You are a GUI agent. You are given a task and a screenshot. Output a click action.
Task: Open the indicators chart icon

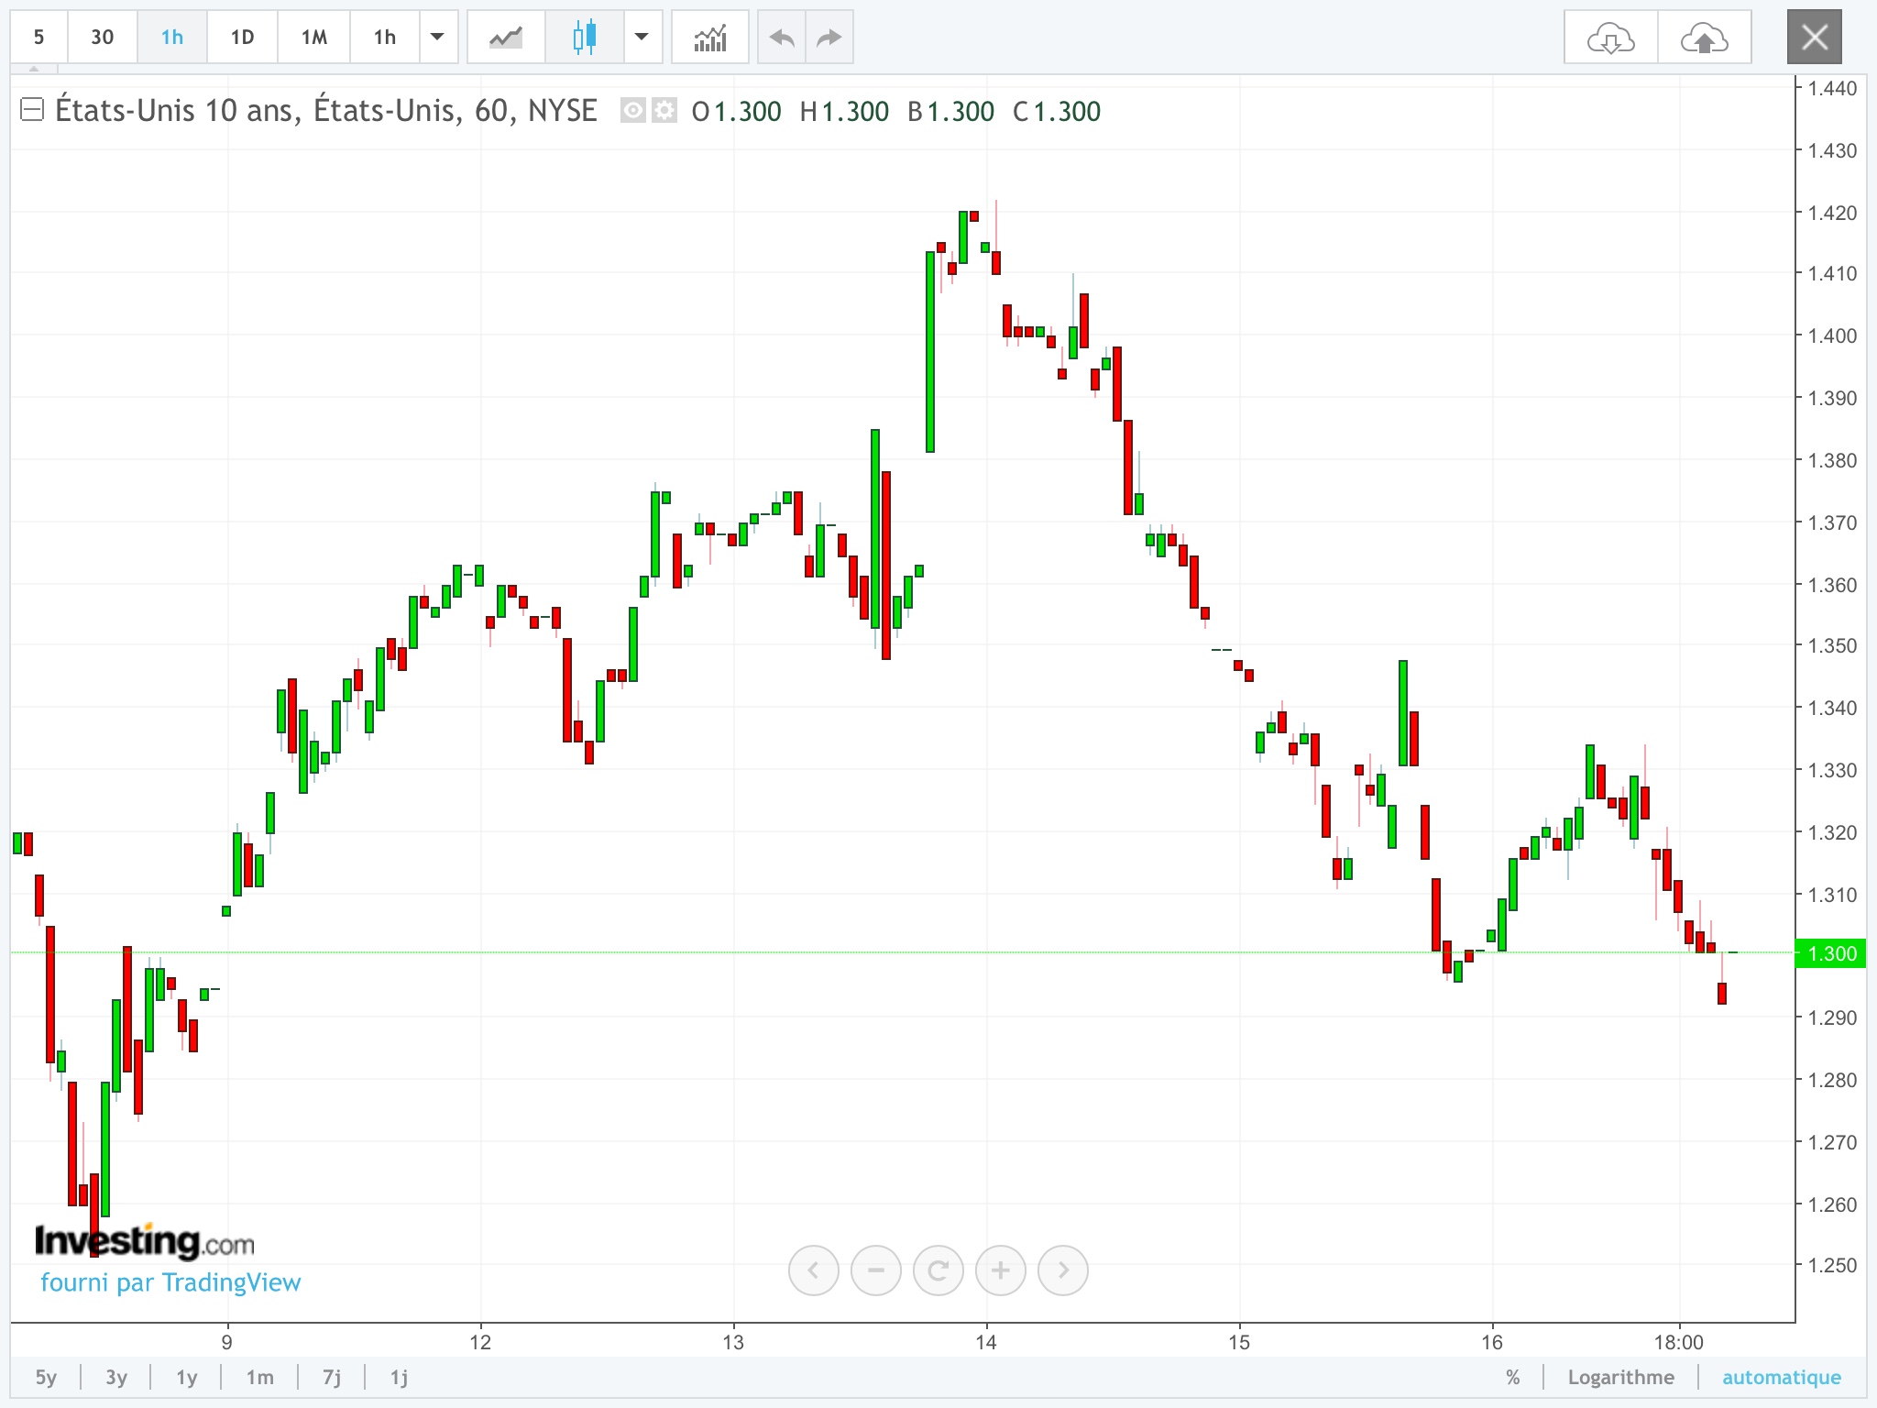[x=709, y=38]
